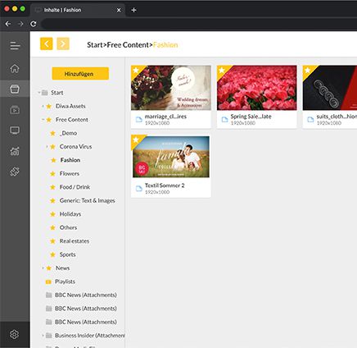Select the News folder label
Image resolution: width=357 pixels, height=348 pixels.
coord(62,268)
